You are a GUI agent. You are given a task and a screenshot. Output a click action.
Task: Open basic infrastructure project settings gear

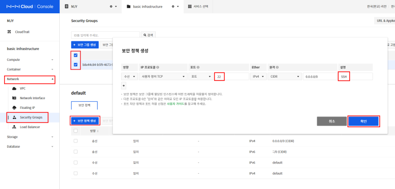173,7
